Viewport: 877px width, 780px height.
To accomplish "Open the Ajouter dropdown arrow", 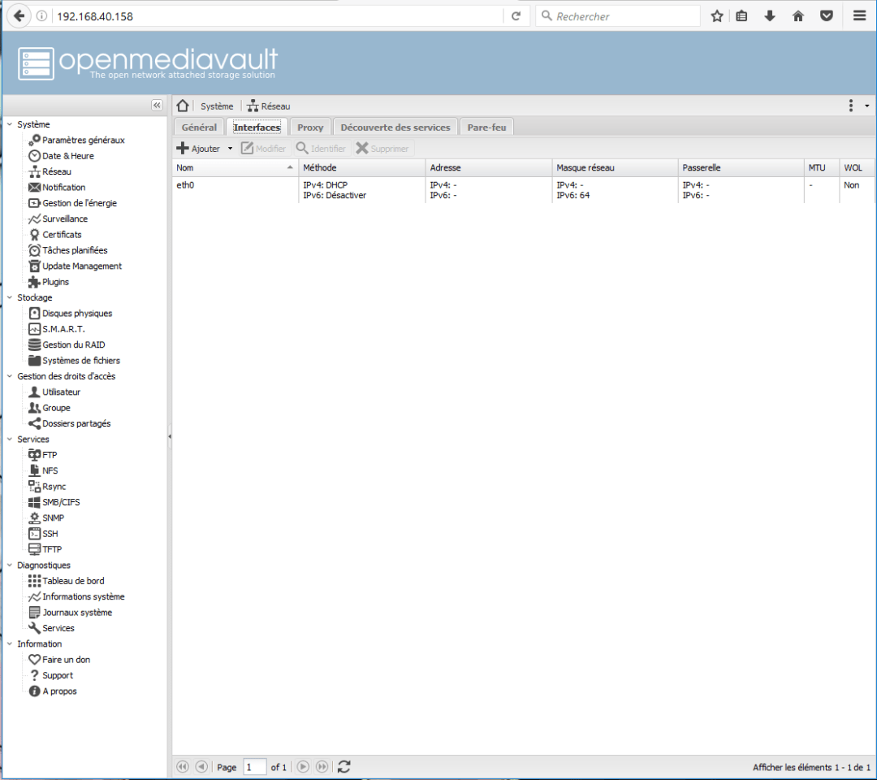I will [x=230, y=148].
